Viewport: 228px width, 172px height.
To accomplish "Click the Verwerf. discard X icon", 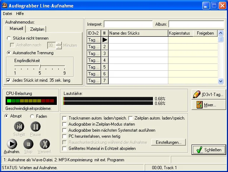I will click(x=45, y=144).
